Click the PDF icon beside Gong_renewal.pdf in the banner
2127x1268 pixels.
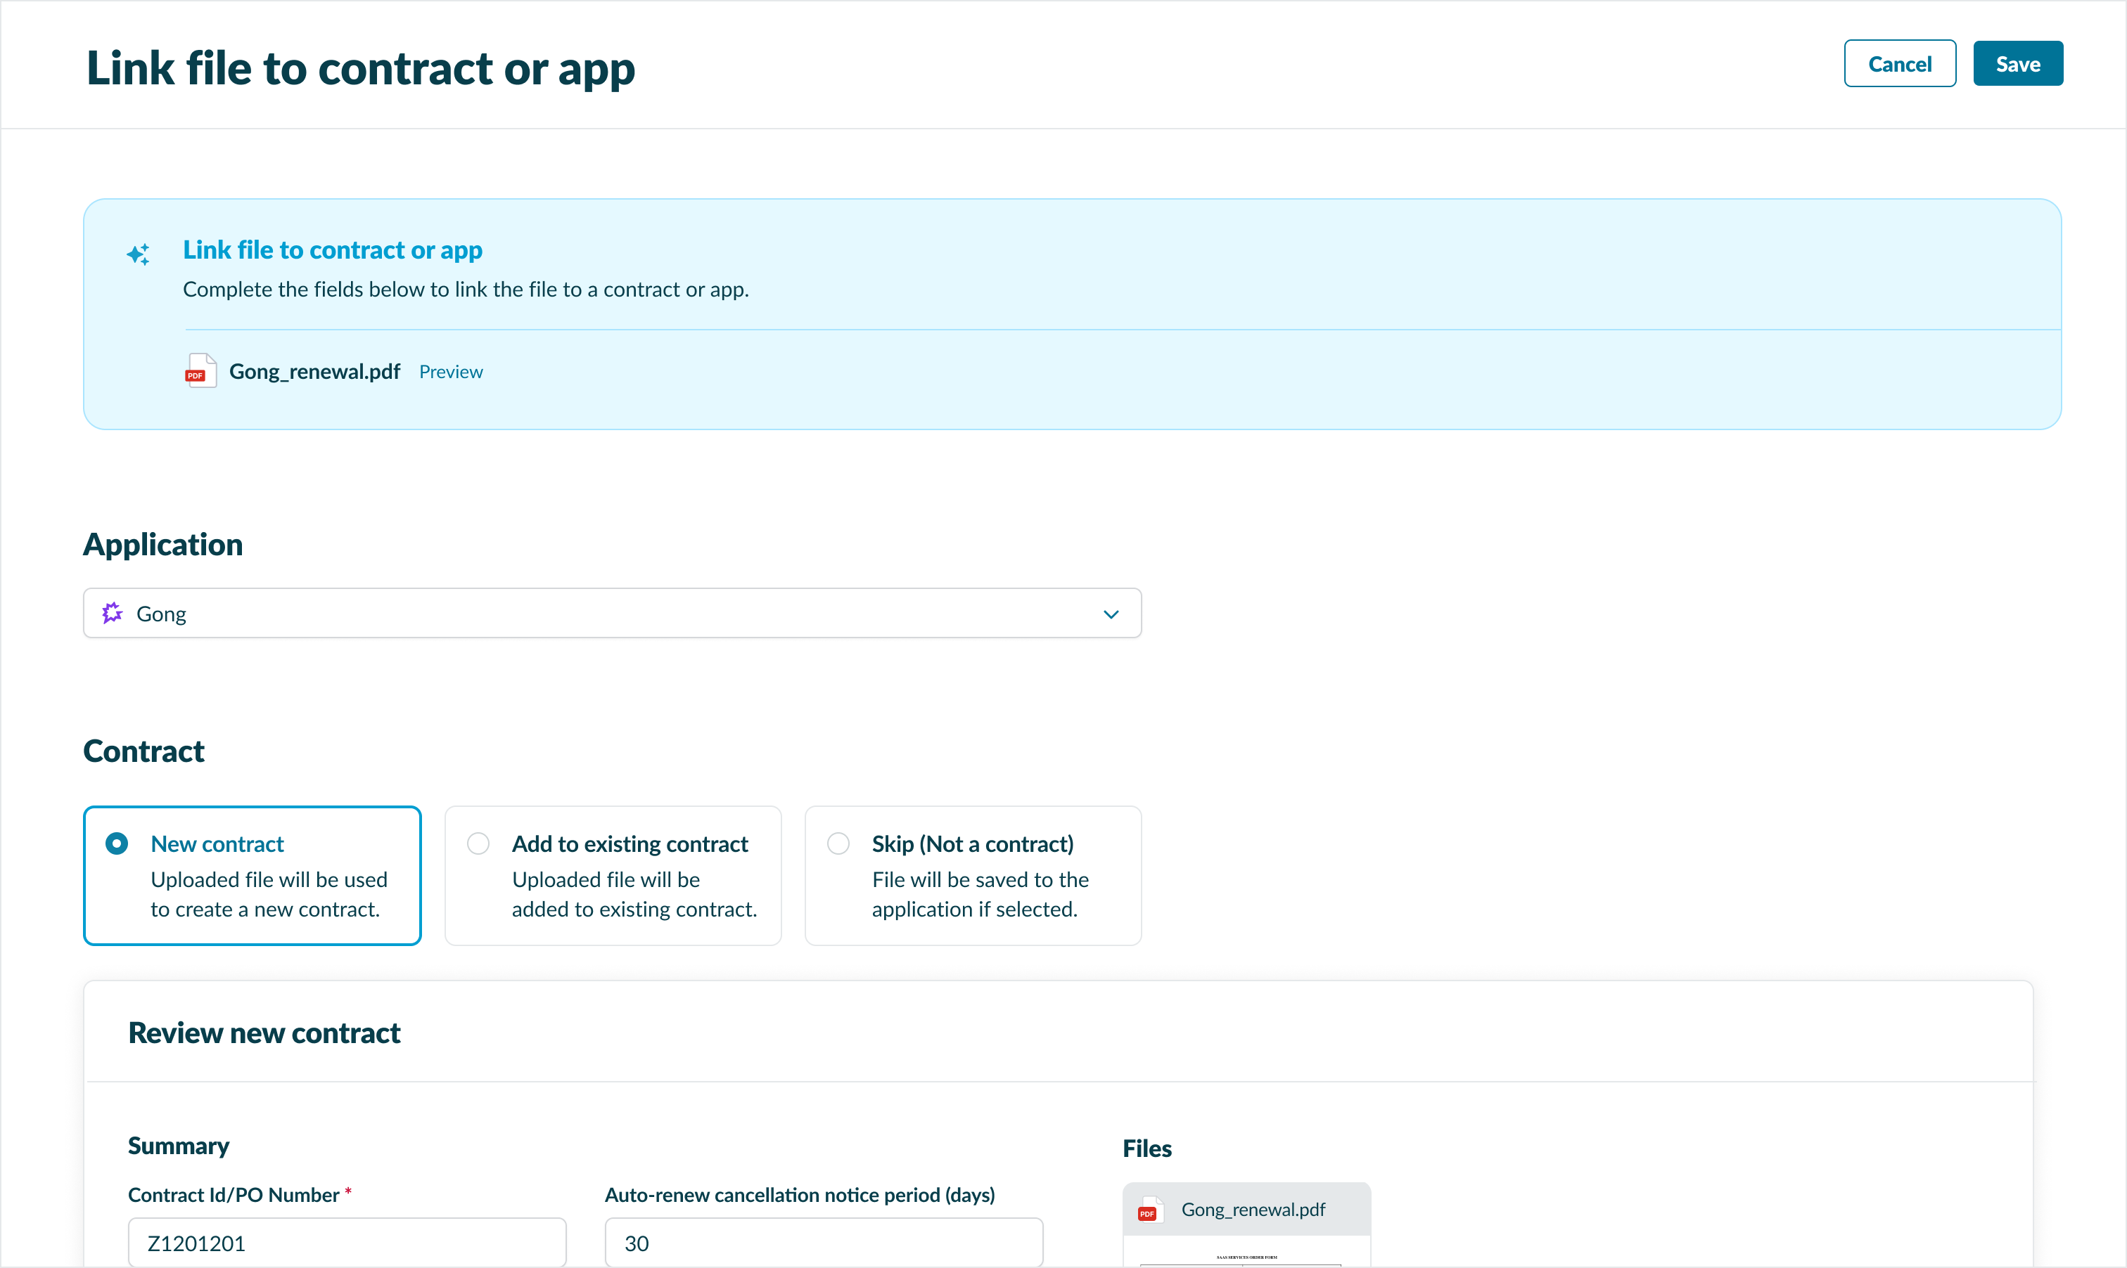click(x=200, y=371)
